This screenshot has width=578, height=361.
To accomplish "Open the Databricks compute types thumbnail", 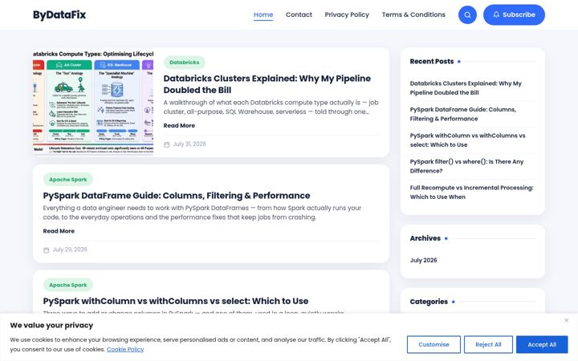I will [93, 102].
